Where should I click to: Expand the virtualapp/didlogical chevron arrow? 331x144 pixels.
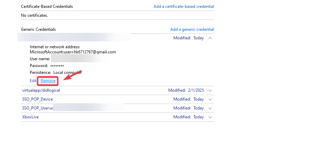pyautogui.click(x=210, y=90)
